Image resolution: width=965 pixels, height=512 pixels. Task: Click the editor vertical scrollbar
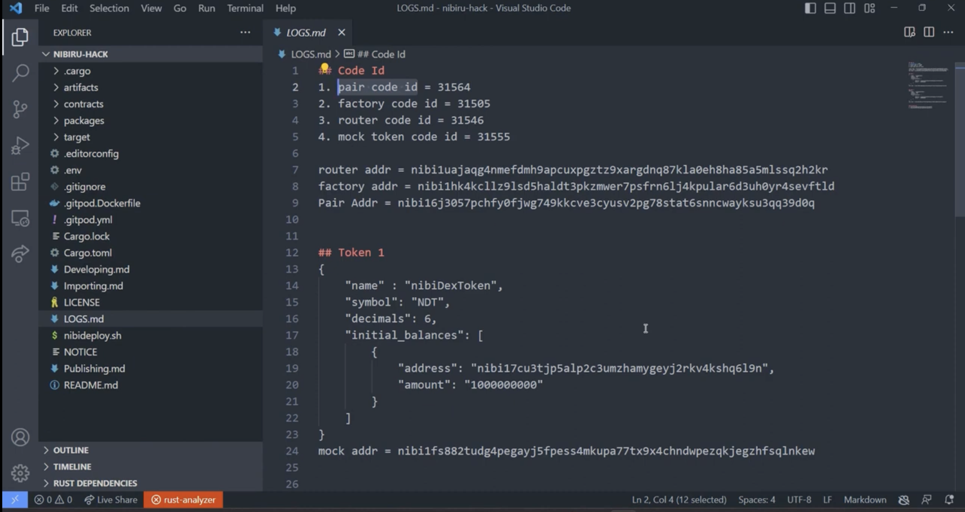point(960,140)
